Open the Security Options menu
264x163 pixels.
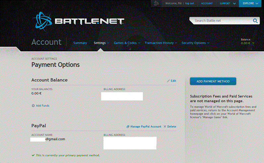[194, 43]
